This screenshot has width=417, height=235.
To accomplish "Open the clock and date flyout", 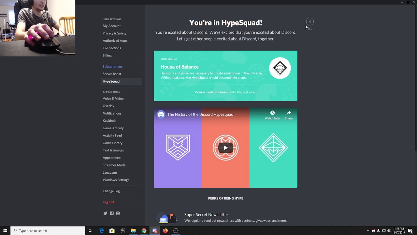I will pyautogui.click(x=398, y=231).
